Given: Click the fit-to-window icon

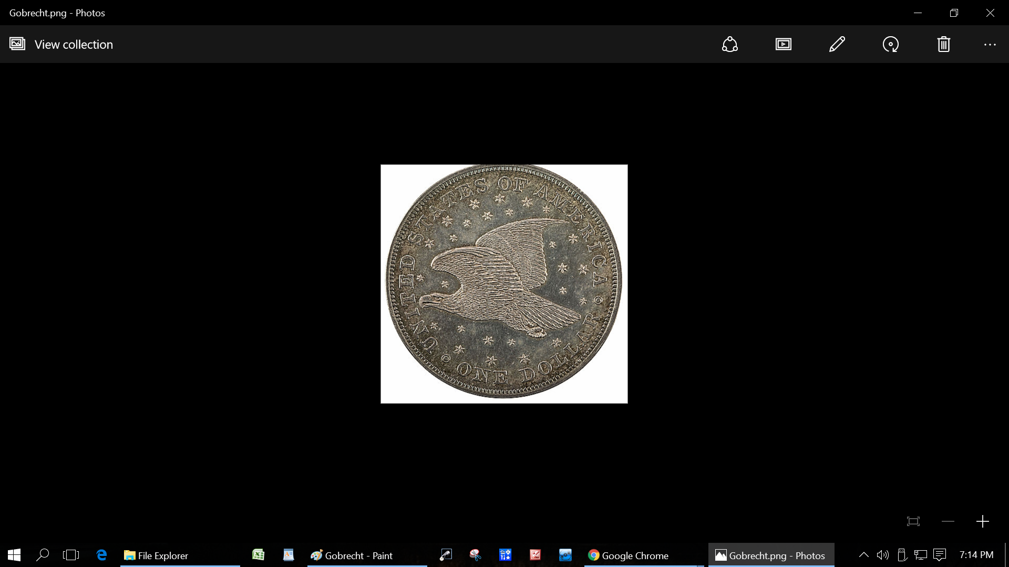Looking at the screenshot, I should pyautogui.click(x=913, y=521).
